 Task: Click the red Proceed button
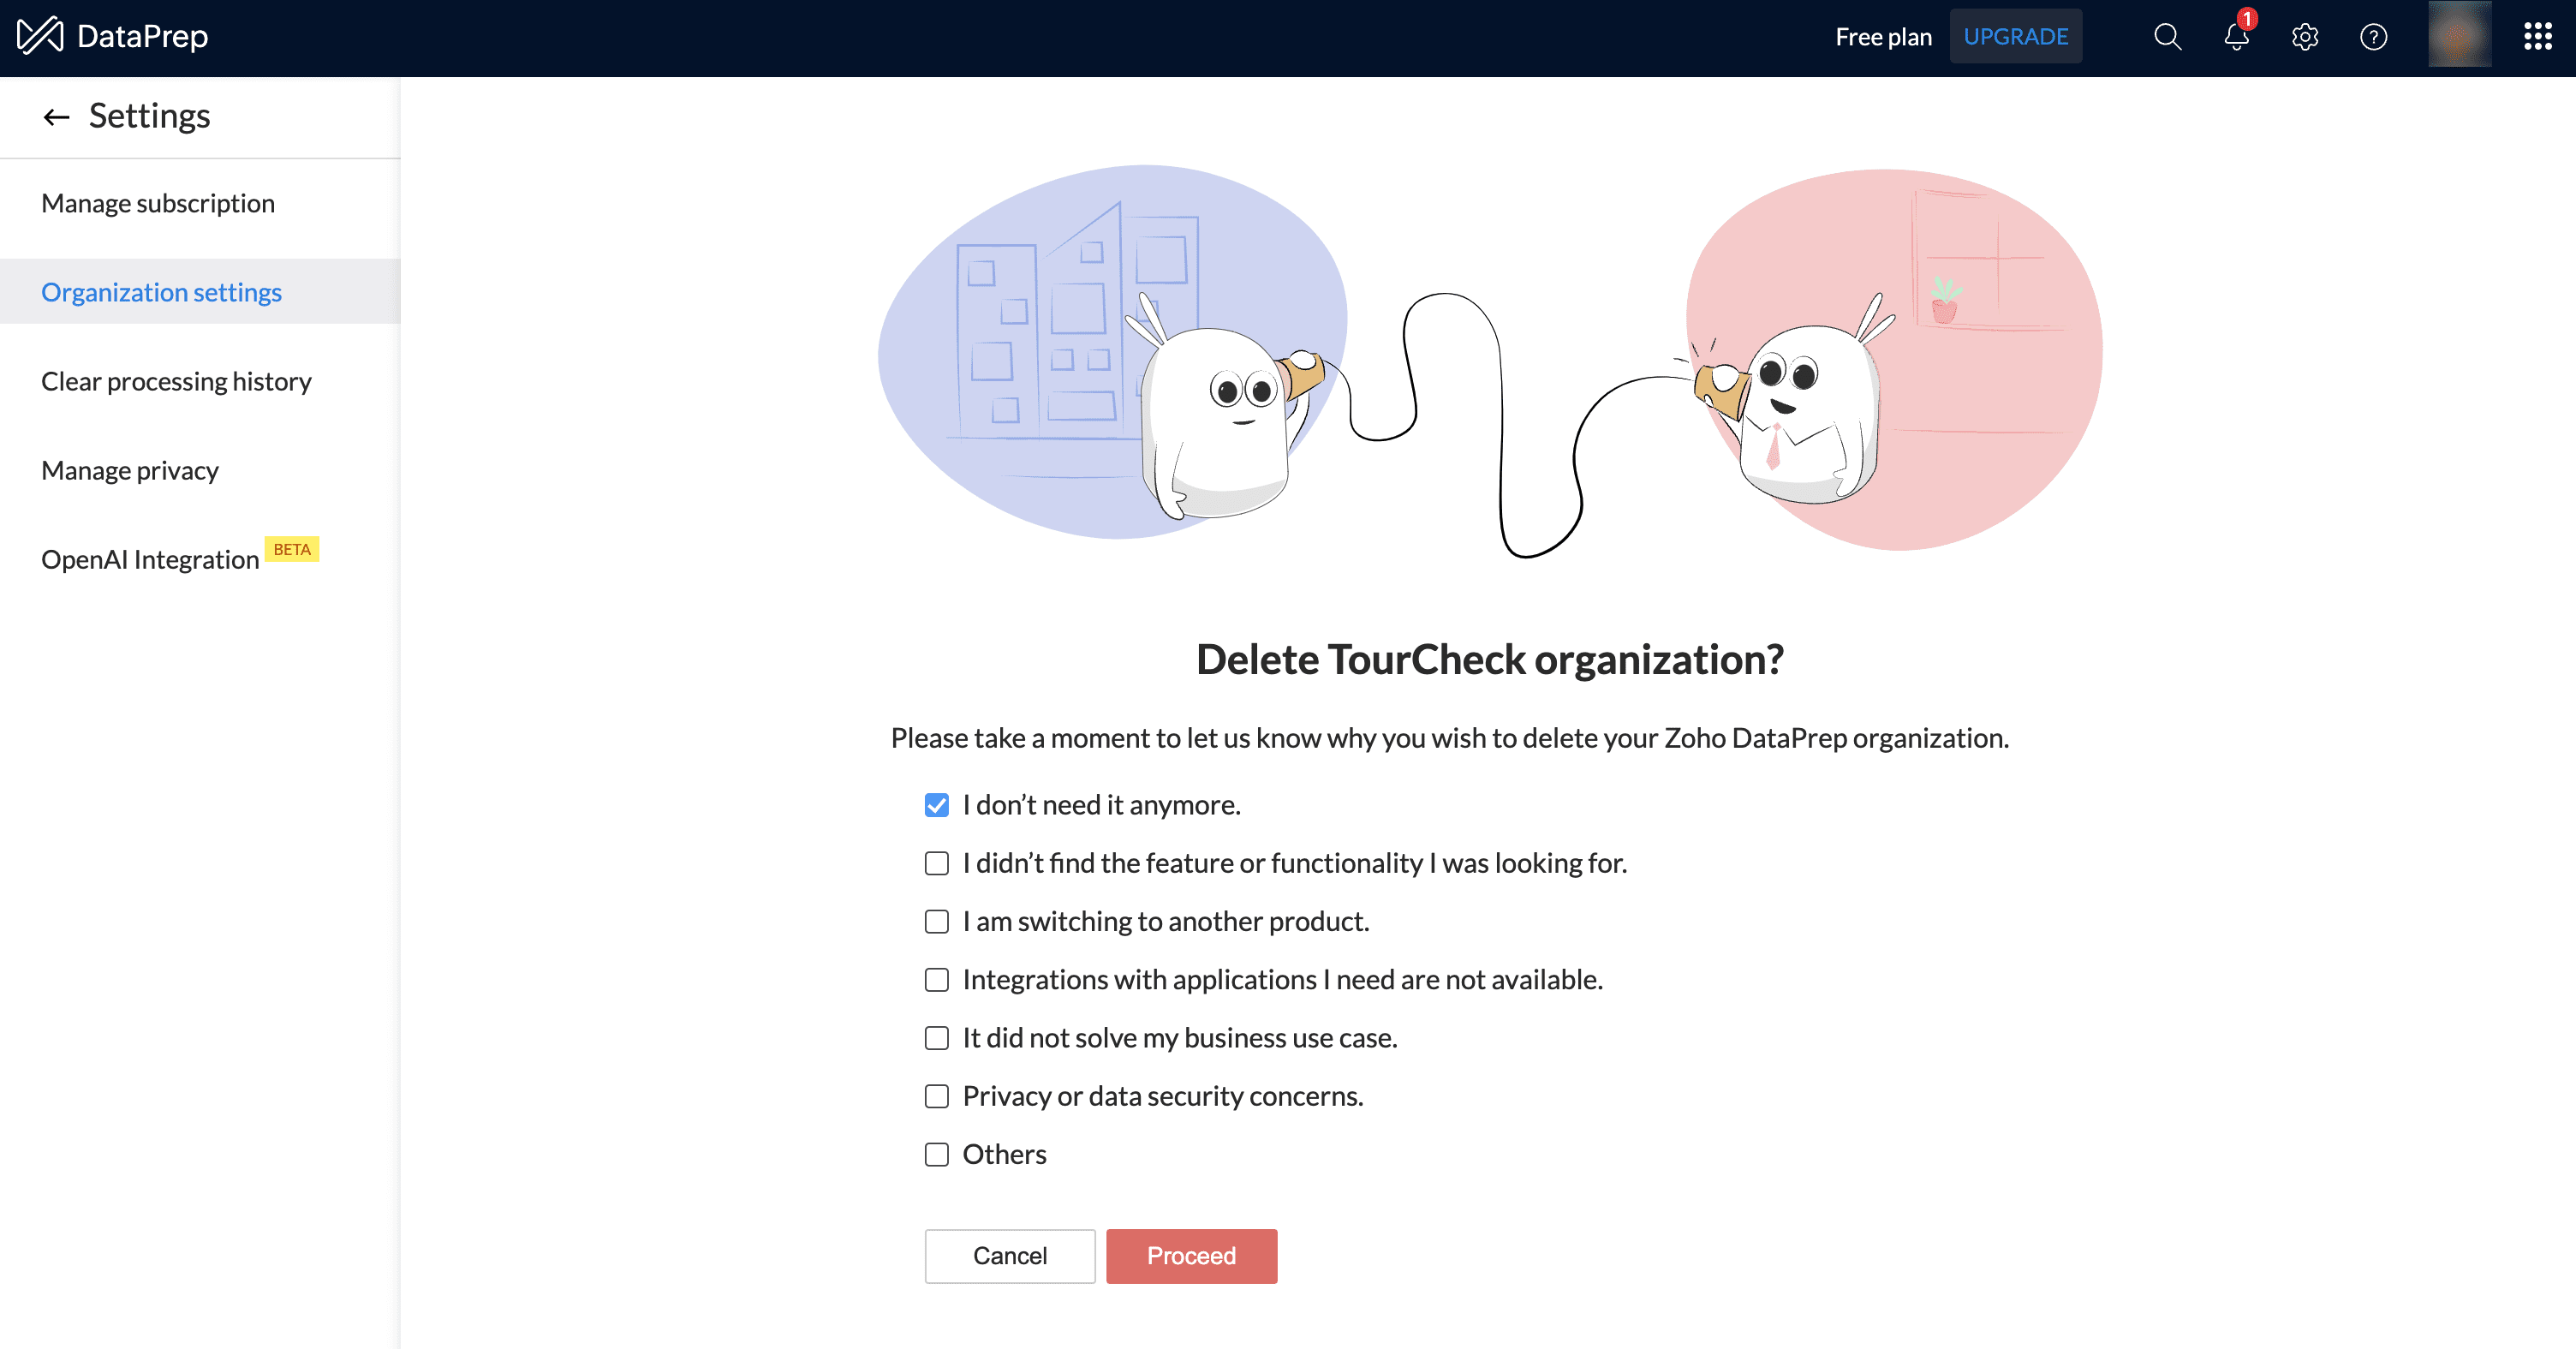coord(1192,1256)
